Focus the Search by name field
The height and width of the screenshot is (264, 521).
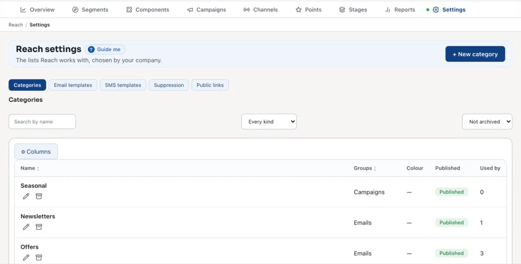click(42, 121)
